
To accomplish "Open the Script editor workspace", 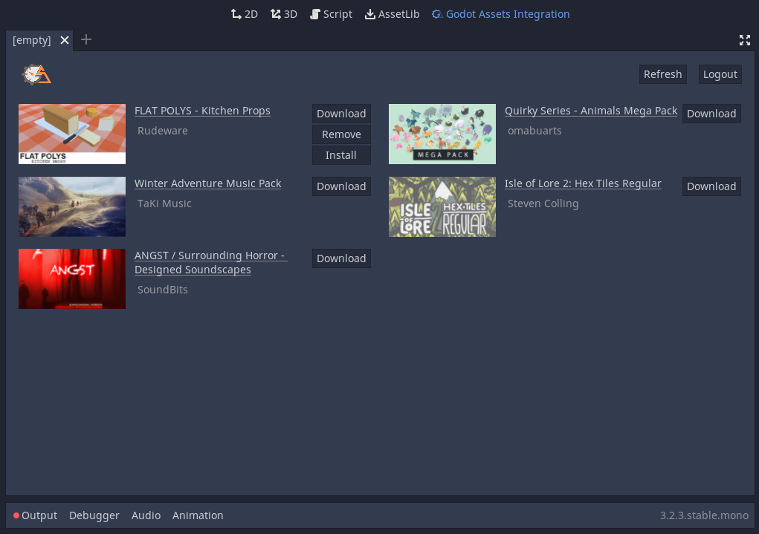I will pyautogui.click(x=331, y=14).
